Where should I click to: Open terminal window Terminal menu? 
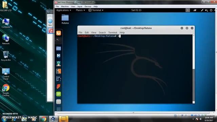(113, 33)
